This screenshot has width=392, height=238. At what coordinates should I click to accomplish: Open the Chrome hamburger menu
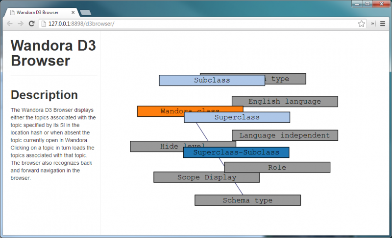coord(383,23)
